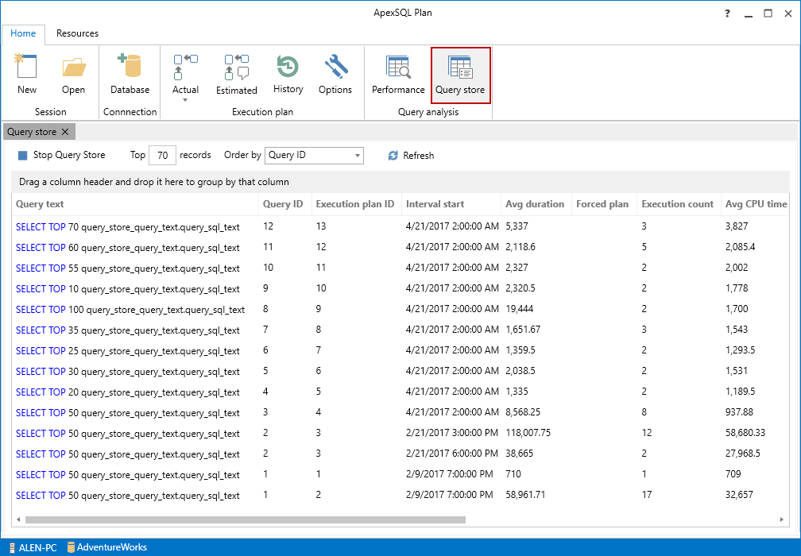The width and height of the screenshot is (801, 556).
Task: Sort by Forced plan column header
Action: [602, 204]
